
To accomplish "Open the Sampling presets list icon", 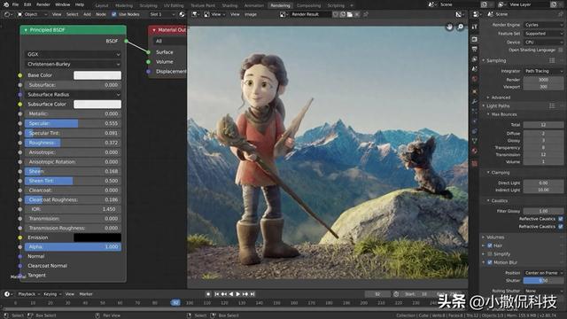I will pos(552,61).
